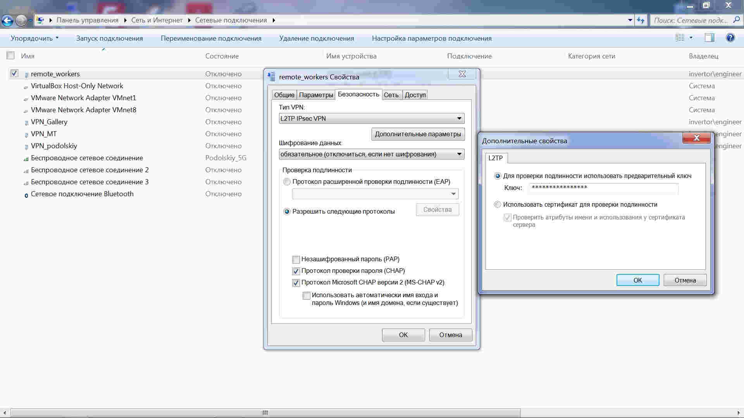Click the Back navigation arrow
The height and width of the screenshot is (418, 744).
point(7,20)
